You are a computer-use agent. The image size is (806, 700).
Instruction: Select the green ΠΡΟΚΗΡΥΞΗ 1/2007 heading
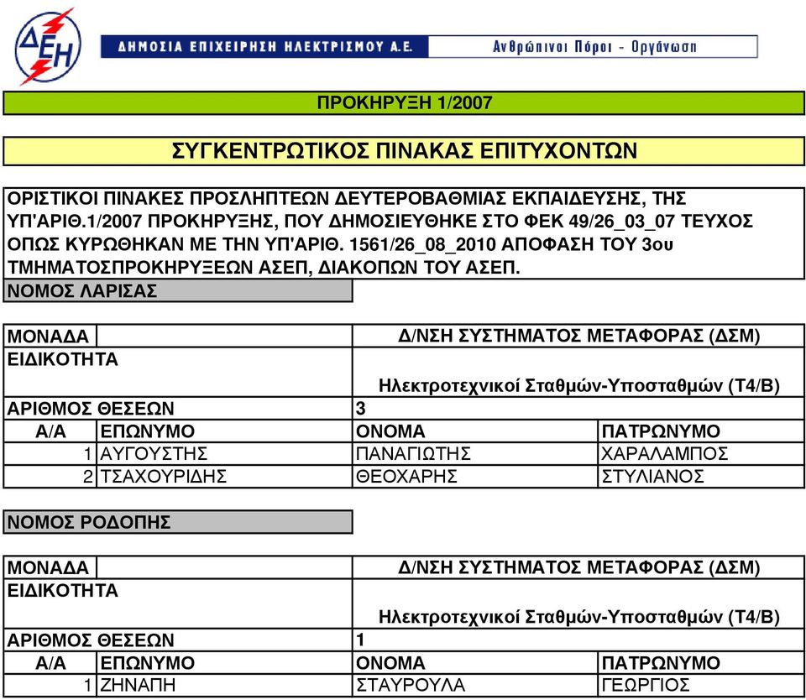[x=404, y=102]
